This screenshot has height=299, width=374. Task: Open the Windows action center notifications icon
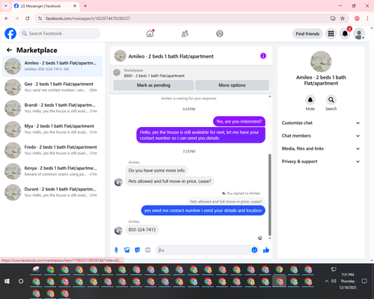click(364, 281)
